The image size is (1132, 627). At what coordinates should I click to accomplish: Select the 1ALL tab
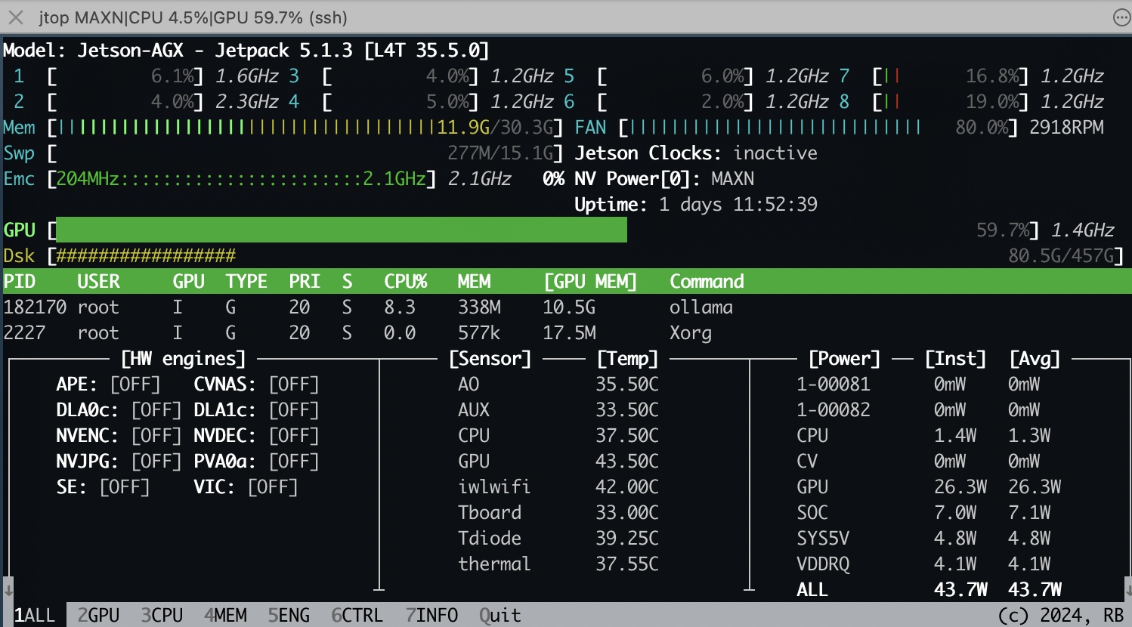point(35,615)
